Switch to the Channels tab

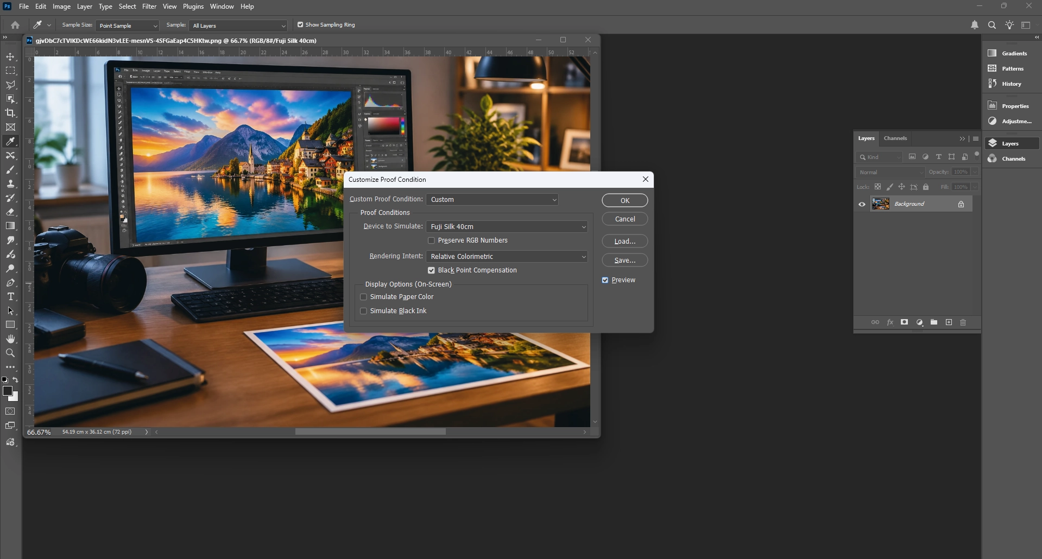[x=895, y=138]
